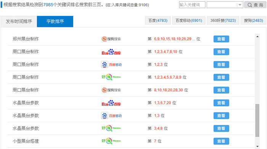Click the Haosou logo in 水晶展台参数 row
The image size is (267, 149).
pos(111,128)
